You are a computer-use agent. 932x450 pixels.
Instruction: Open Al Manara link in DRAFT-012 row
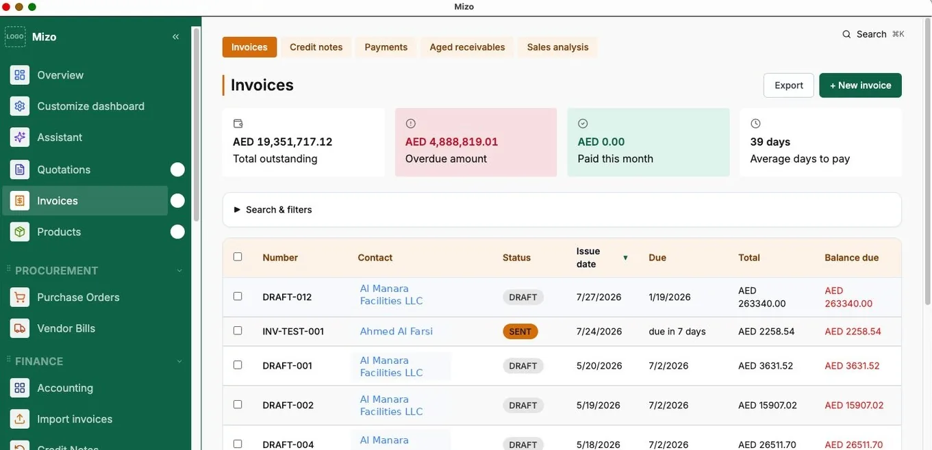[391, 295]
